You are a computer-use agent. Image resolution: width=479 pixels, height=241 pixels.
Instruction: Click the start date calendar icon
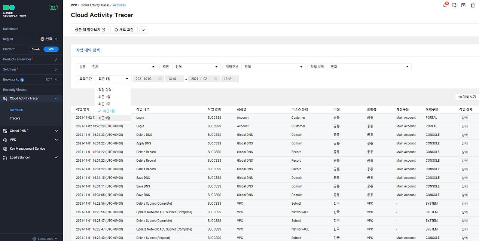[160, 79]
